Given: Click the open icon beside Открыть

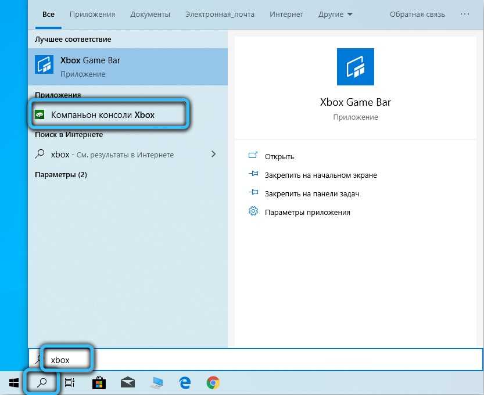Looking at the screenshot, I should pyautogui.click(x=253, y=155).
